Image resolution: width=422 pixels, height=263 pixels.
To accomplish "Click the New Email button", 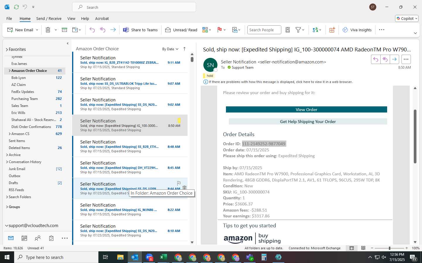I will pos(20,30).
